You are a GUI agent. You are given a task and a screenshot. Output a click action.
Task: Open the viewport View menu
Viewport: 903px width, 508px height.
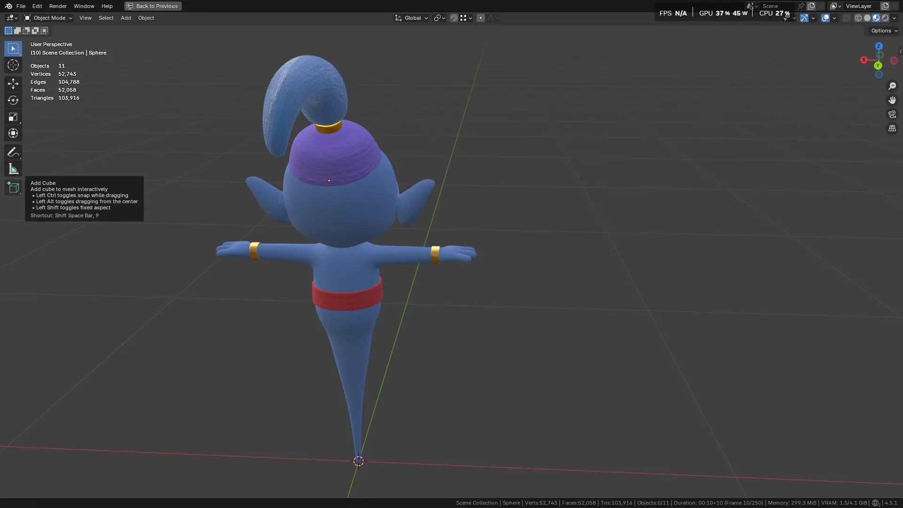85,18
